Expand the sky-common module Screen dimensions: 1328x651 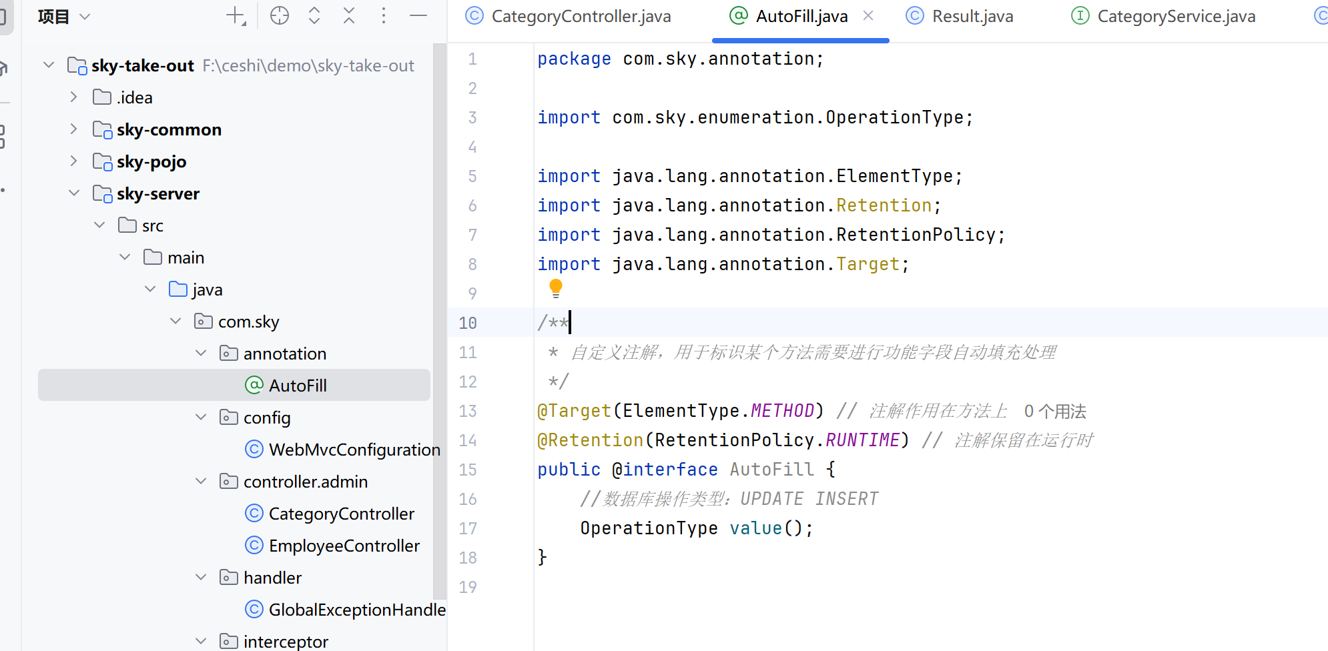(x=73, y=129)
